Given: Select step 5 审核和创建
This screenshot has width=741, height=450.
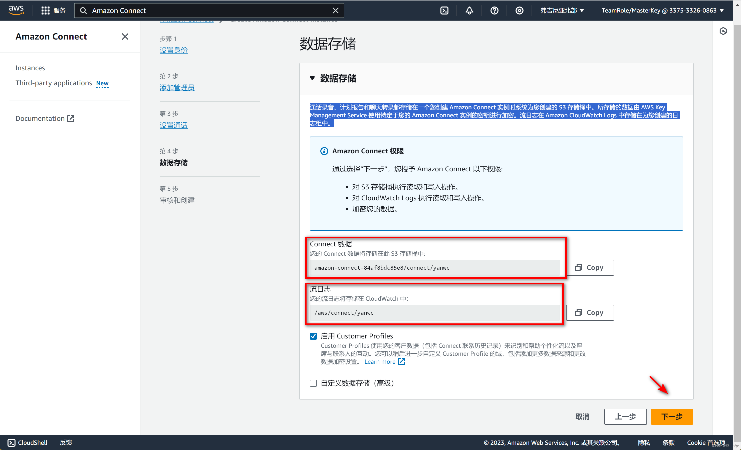Looking at the screenshot, I should [x=177, y=200].
